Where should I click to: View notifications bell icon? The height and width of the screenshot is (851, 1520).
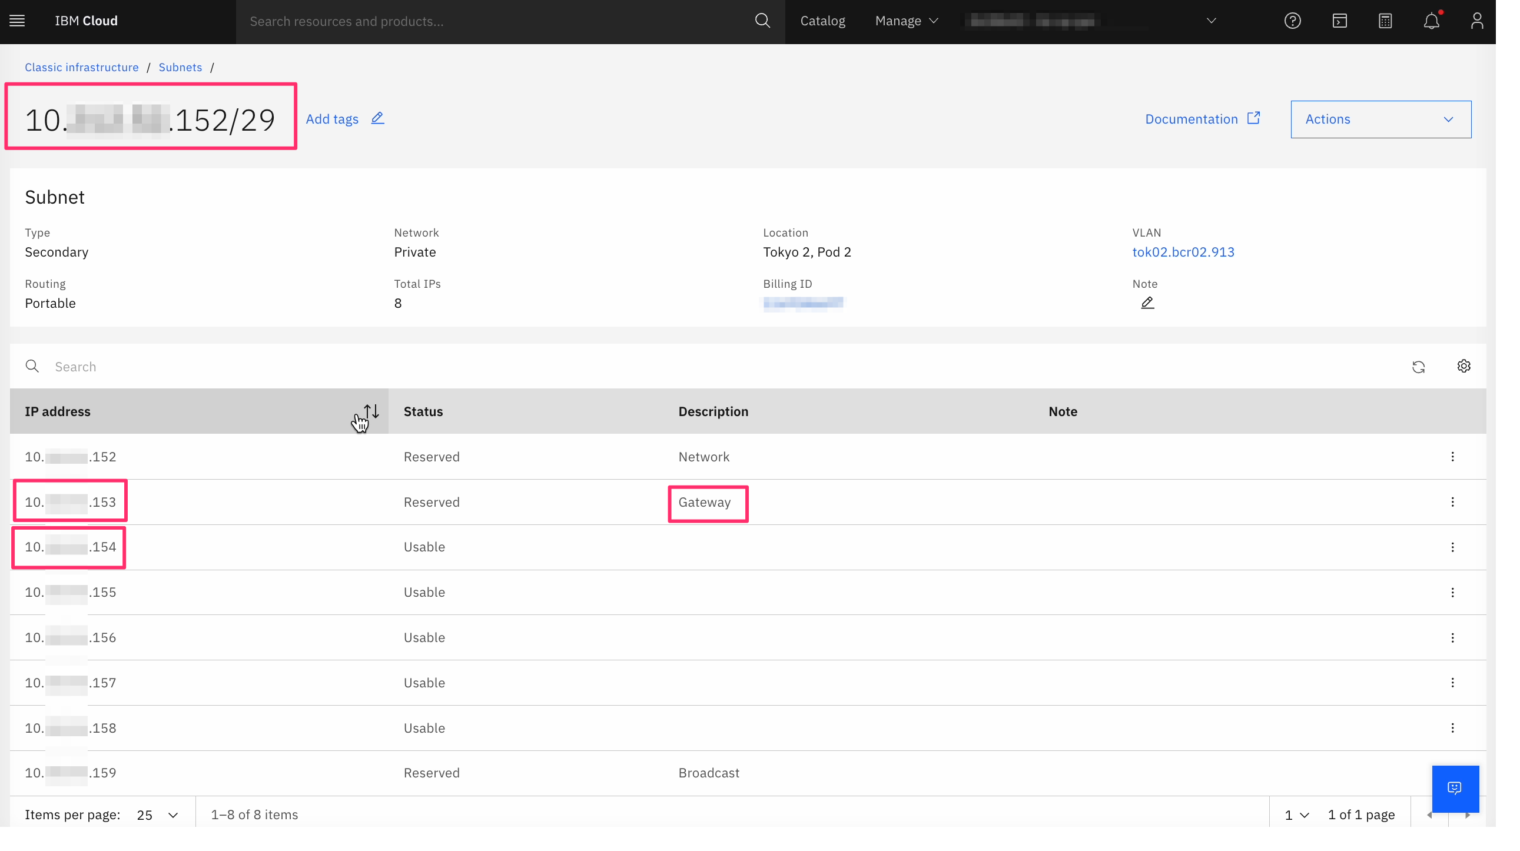[x=1431, y=21]
